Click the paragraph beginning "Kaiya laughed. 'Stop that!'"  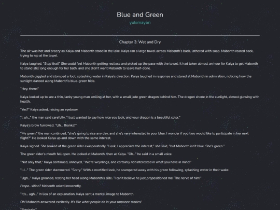(139, 66)
